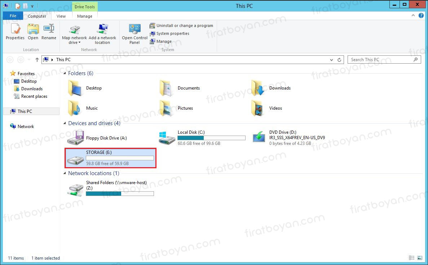Open the File menu
This screenshot has height=265, width=428.
(13, 16)
